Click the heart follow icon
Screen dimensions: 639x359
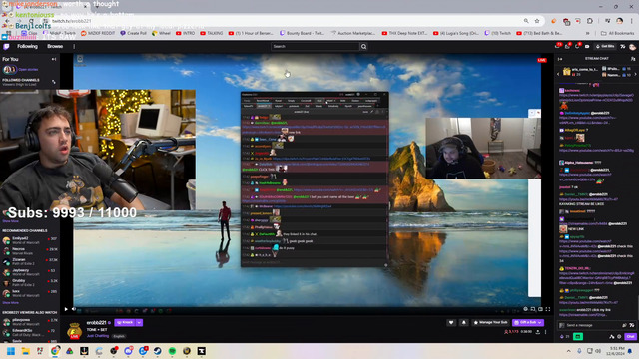(x=451, y=323)
